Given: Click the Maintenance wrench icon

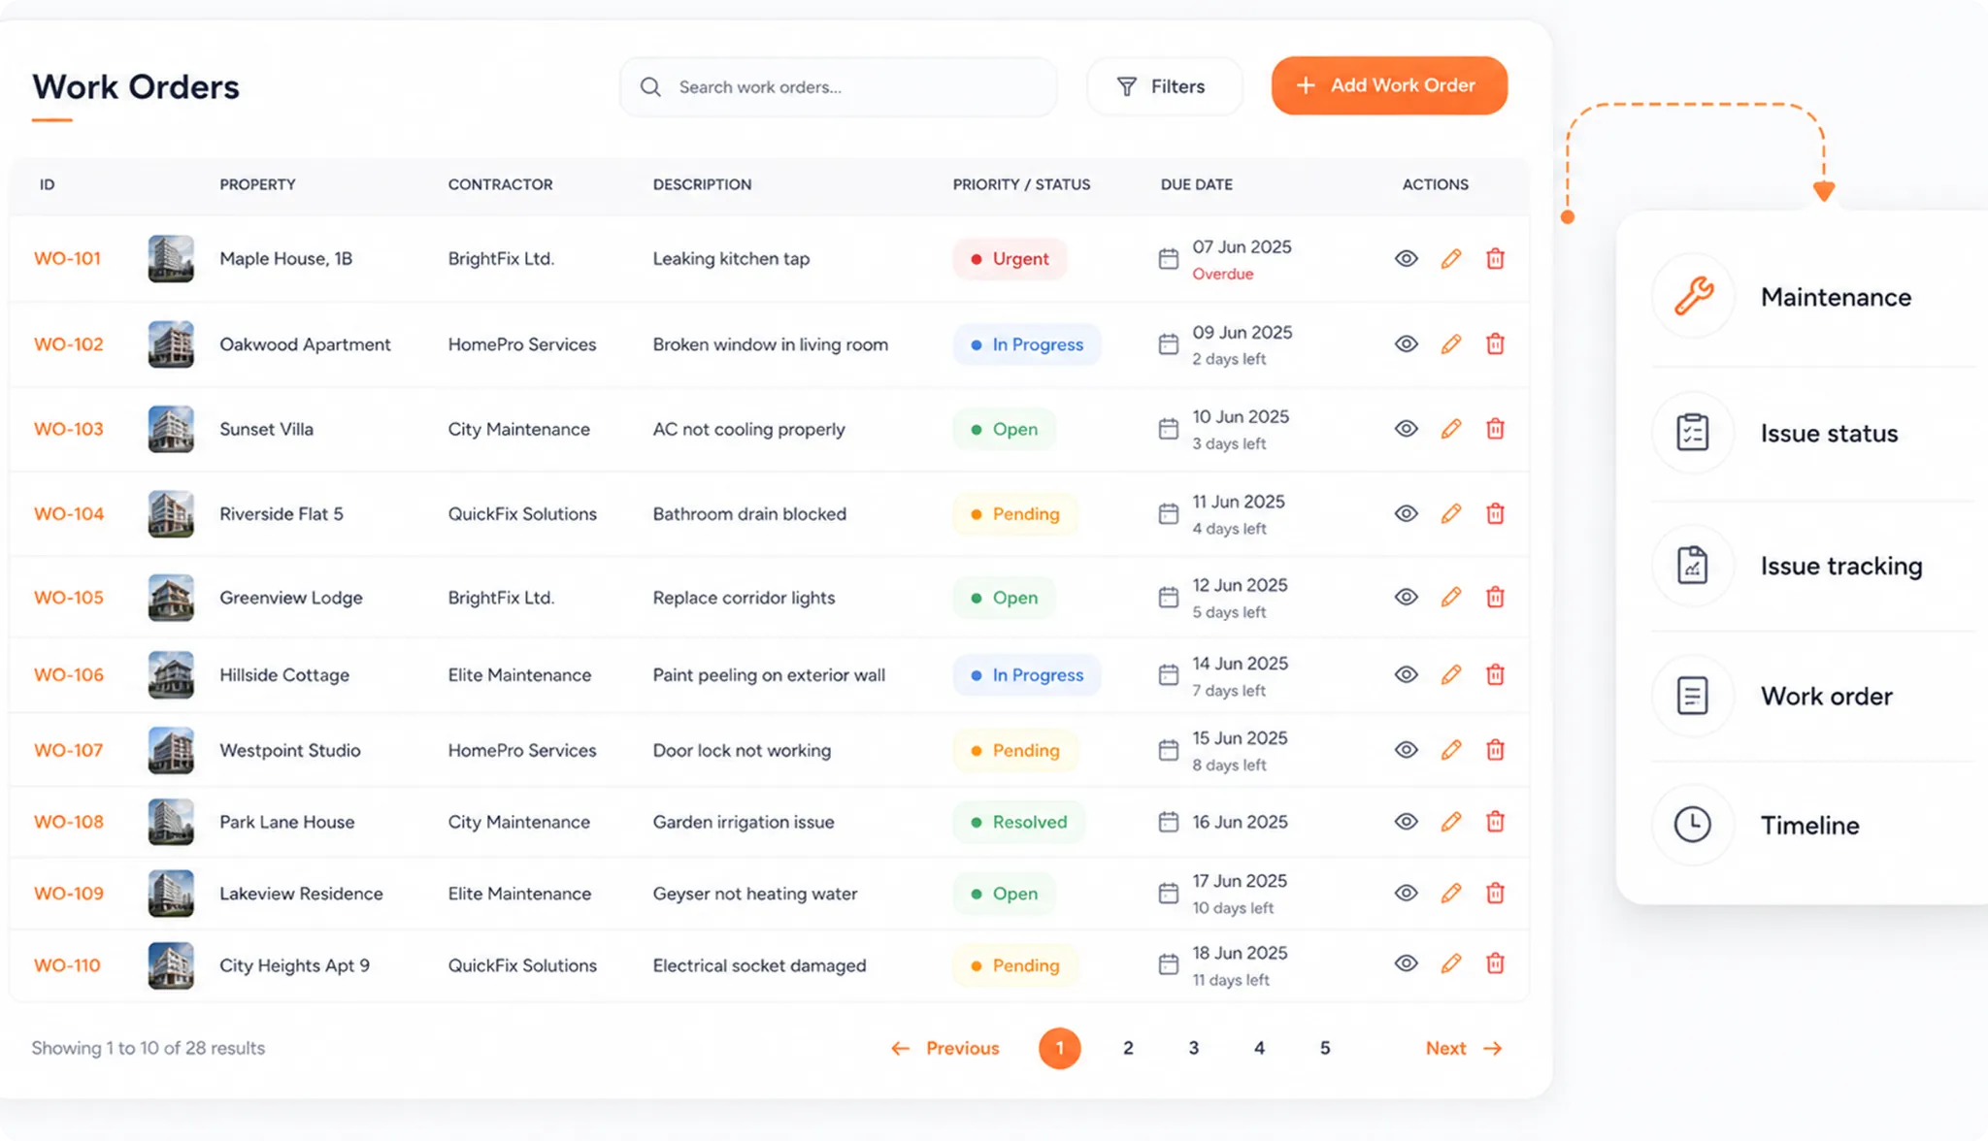Looking at the screenshot, I should pos(1693,296).
